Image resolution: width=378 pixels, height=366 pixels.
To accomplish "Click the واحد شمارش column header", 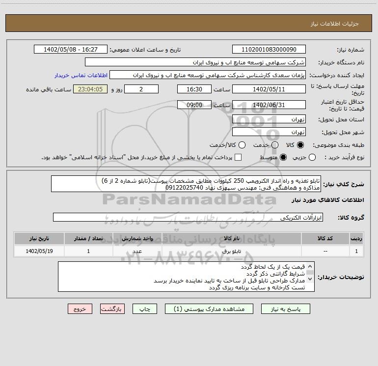I will [x=137, y=238].
